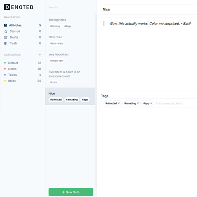Click into the note body quote text
The height and width of the screenshot is (197, 197).
(150, 24)
